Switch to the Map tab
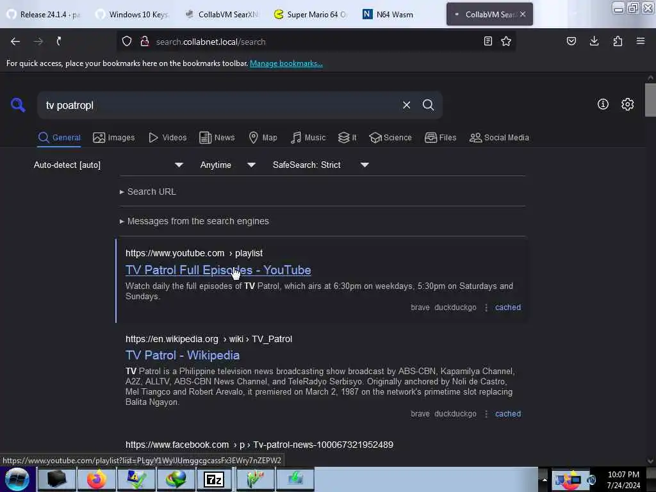 (x=263, y=138)
